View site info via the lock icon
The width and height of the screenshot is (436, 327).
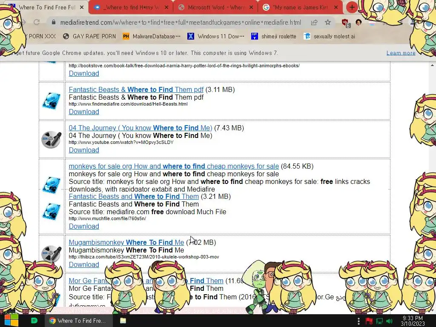[x=54, y=22]
